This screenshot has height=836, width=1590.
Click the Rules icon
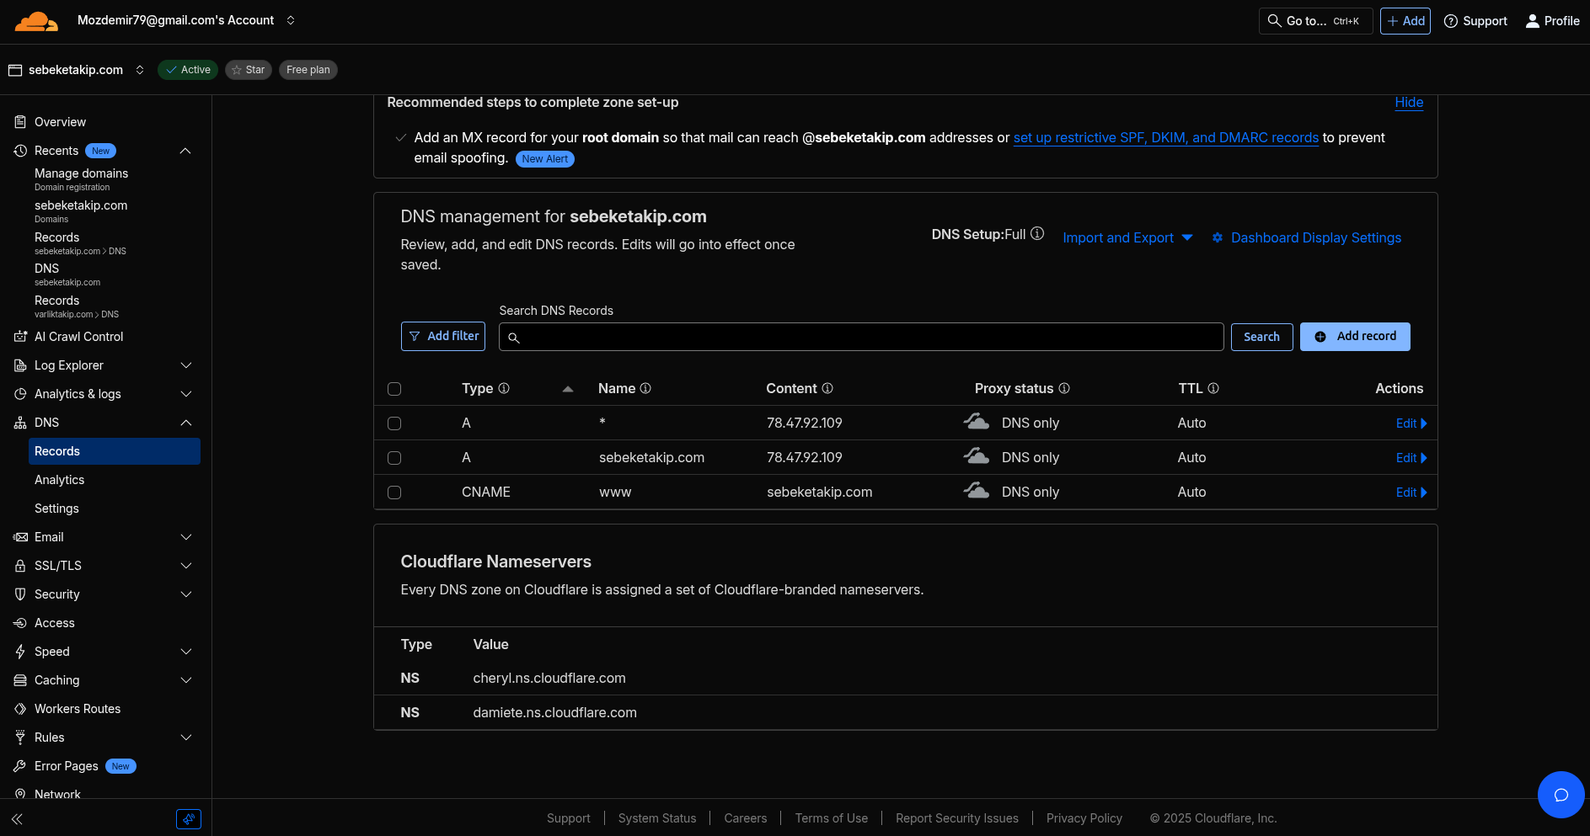coord(20,737)
